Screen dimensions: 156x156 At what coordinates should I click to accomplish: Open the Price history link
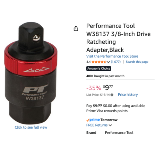coord(128,95)
